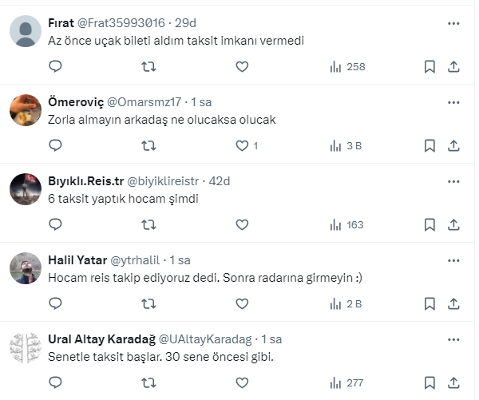479x400 pixels.
Task: Open more options on Fırat's tweet
Action: point(453,23)
